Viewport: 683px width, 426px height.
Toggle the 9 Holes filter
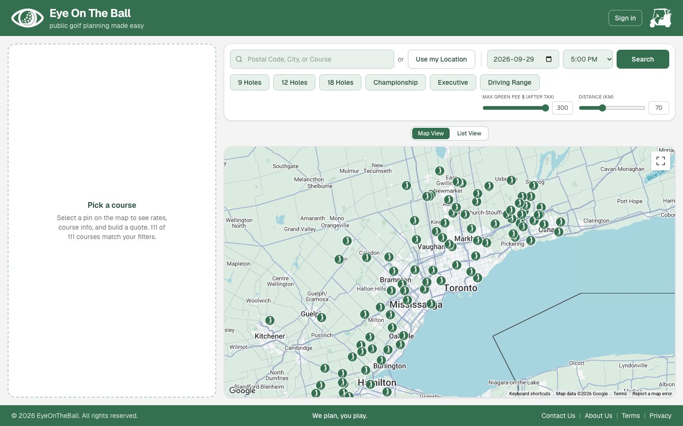[x=249, y=82]
